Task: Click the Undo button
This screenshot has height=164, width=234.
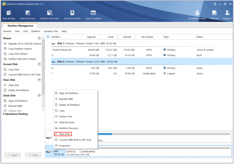Action: 33,155
